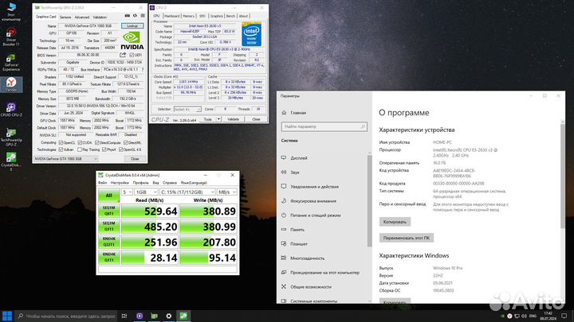Open Проецирование на этот компьютер in Settings
574x322 pixels.
(x=324, y=273)
